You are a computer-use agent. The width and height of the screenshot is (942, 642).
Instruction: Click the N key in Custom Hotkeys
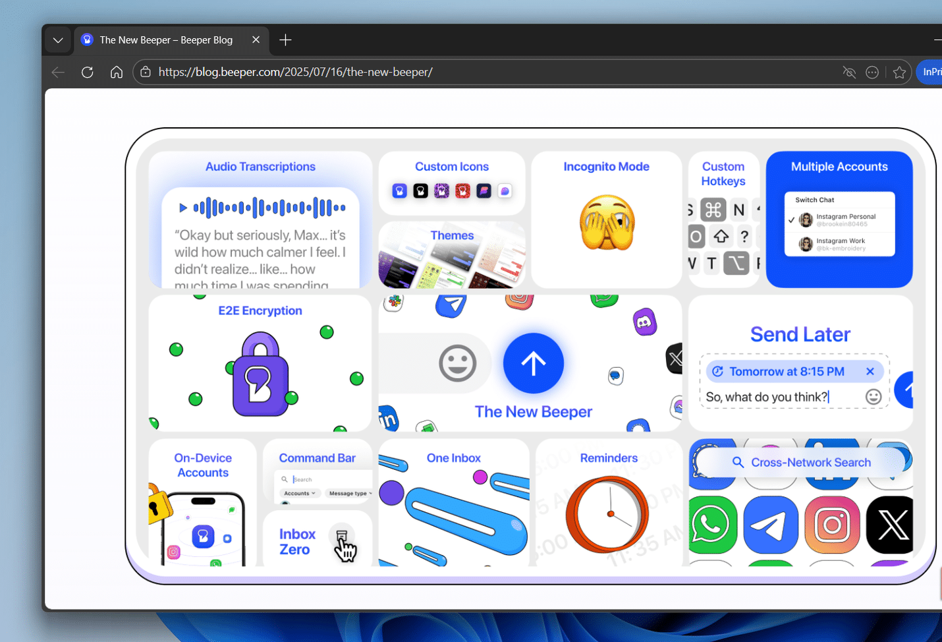(x=739, y=210)
